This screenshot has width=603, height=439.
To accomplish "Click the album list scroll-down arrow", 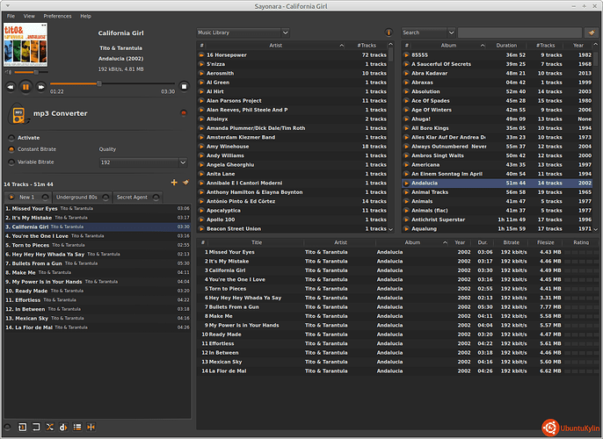I will [x=596, y=229].
